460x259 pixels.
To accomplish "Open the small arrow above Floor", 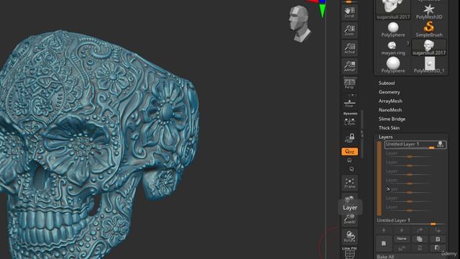I will tap(352, 95).
